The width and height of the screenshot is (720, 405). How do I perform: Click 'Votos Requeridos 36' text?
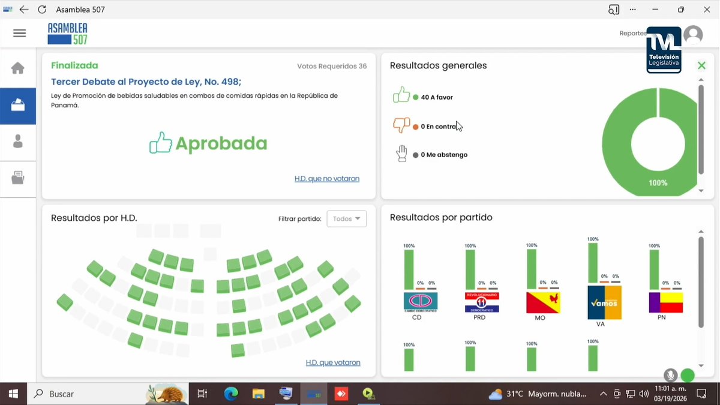(332, 66)
